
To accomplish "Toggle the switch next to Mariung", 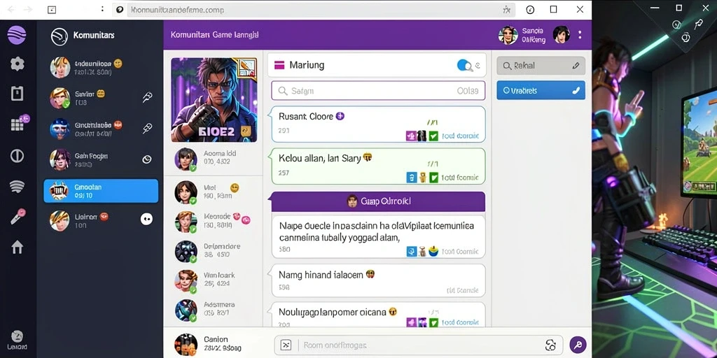I will pos(464,65).
